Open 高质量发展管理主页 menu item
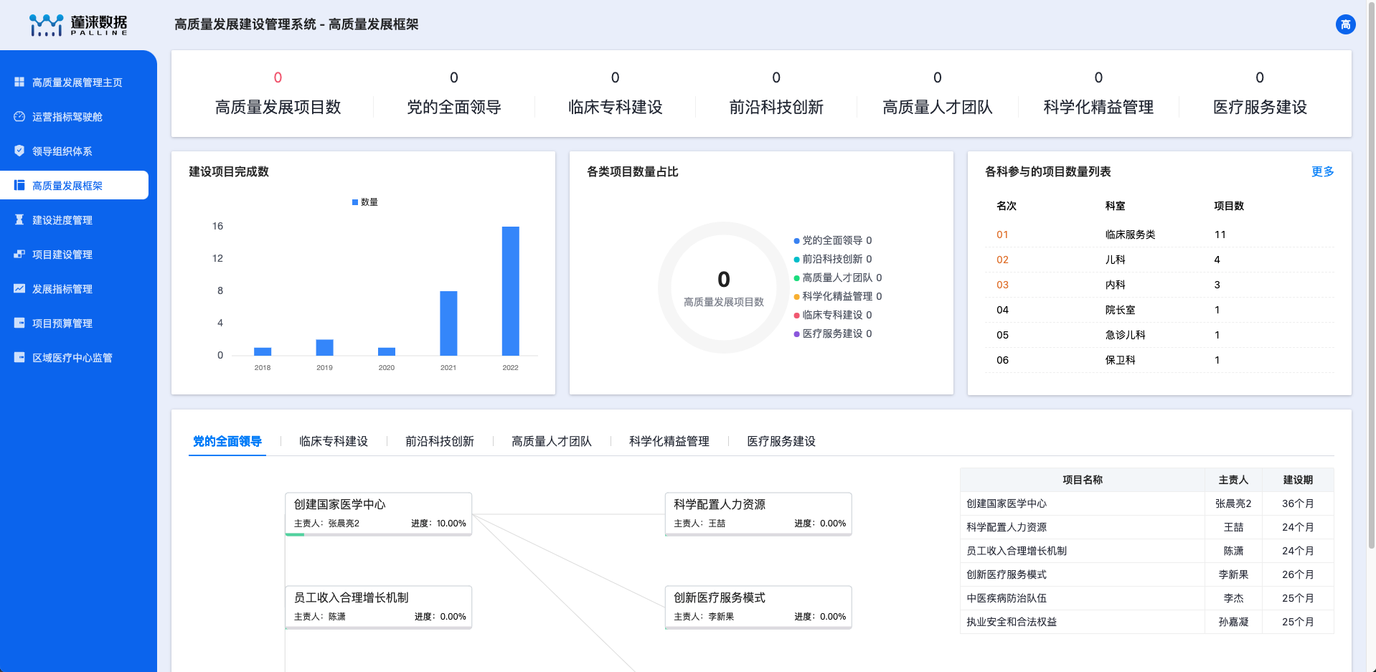Screen dimensions: 1376x672 pyautogui.click(x=75, y=82)
